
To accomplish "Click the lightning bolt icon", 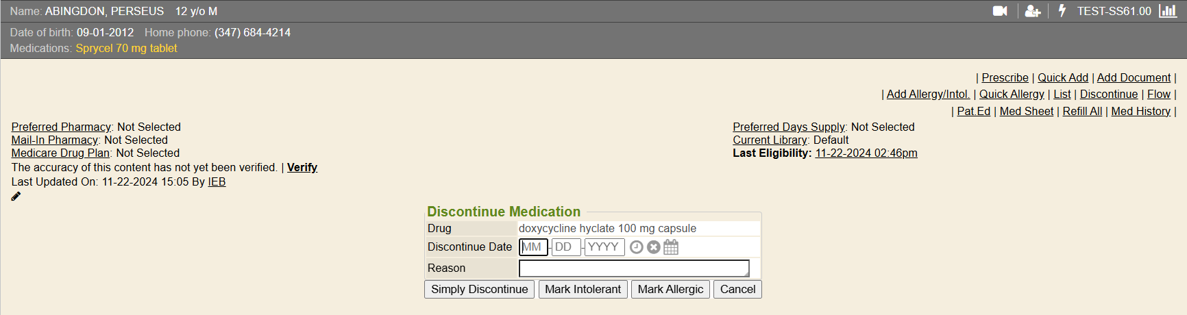I will tap(1062, 11).
